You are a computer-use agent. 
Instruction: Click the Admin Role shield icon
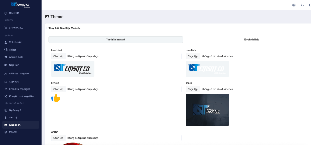[x=6, y=57]
